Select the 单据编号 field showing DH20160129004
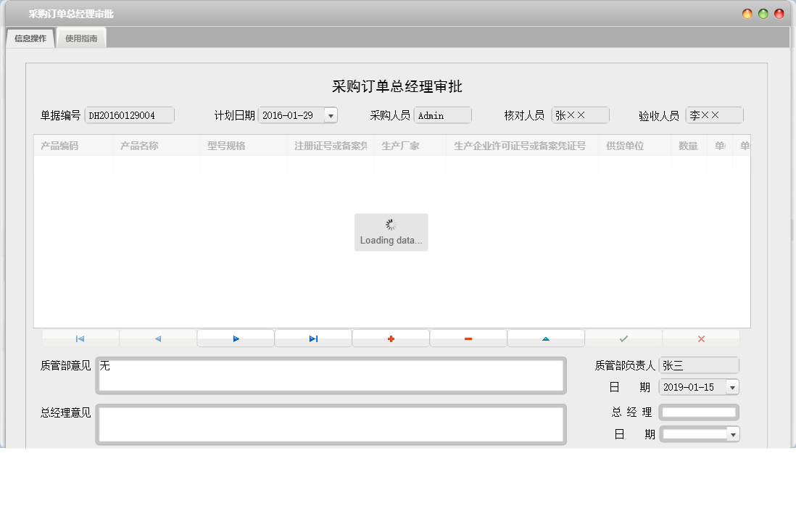This screenshot has width=796, height=511. click(128, 115)
